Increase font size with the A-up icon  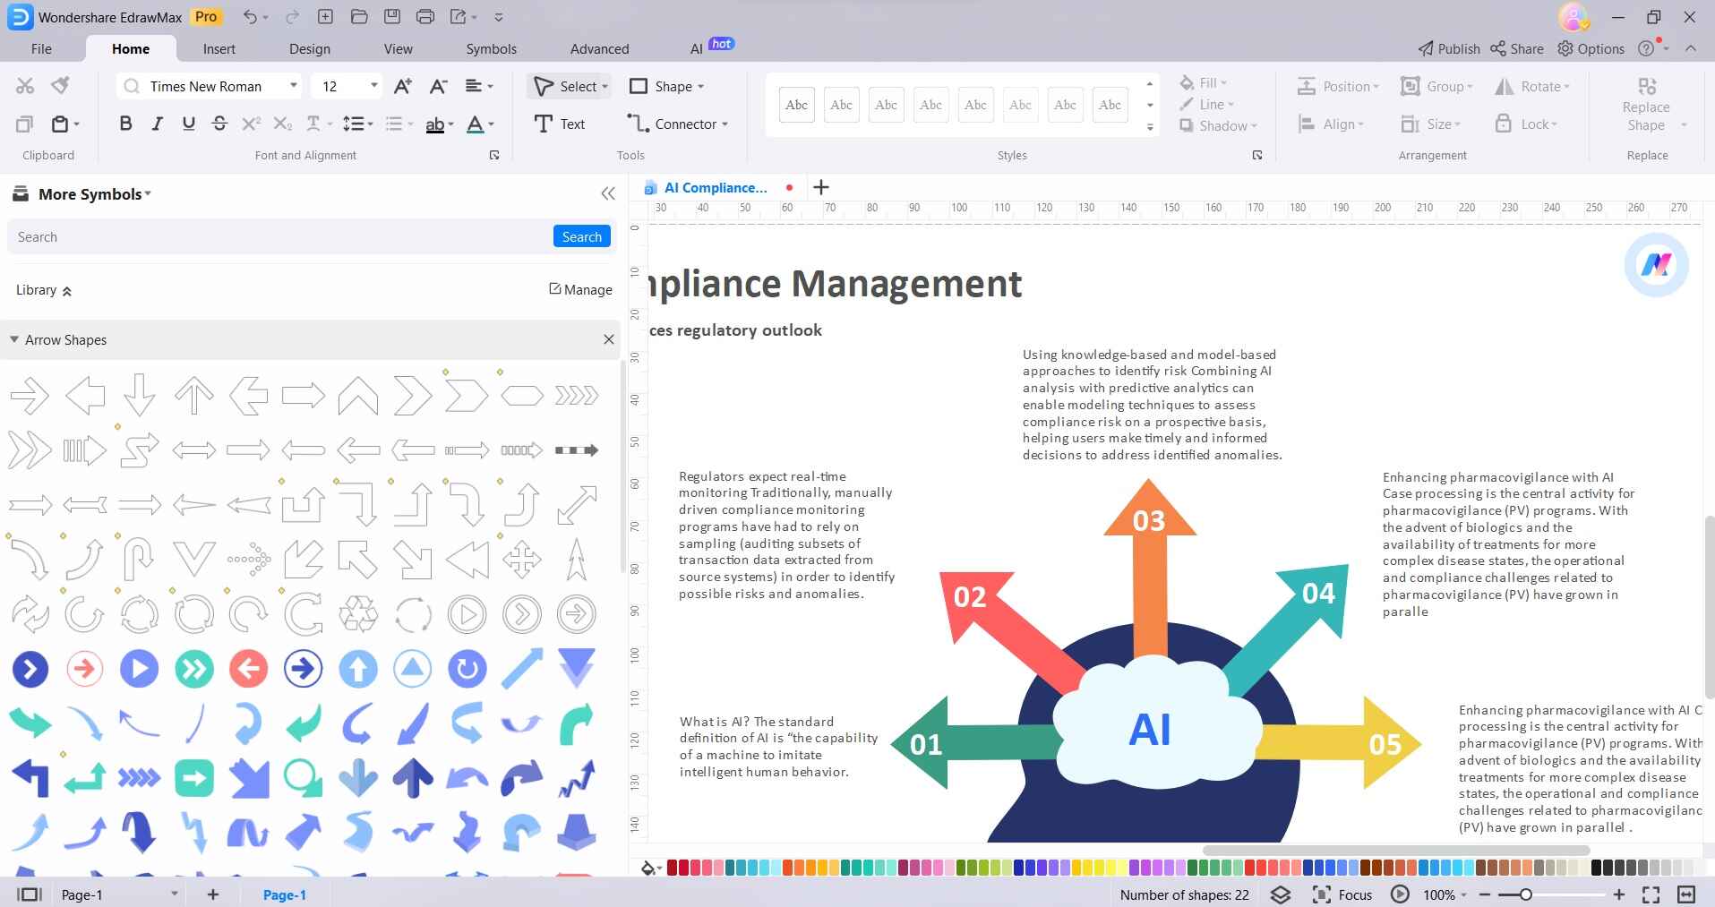point(403,86)
